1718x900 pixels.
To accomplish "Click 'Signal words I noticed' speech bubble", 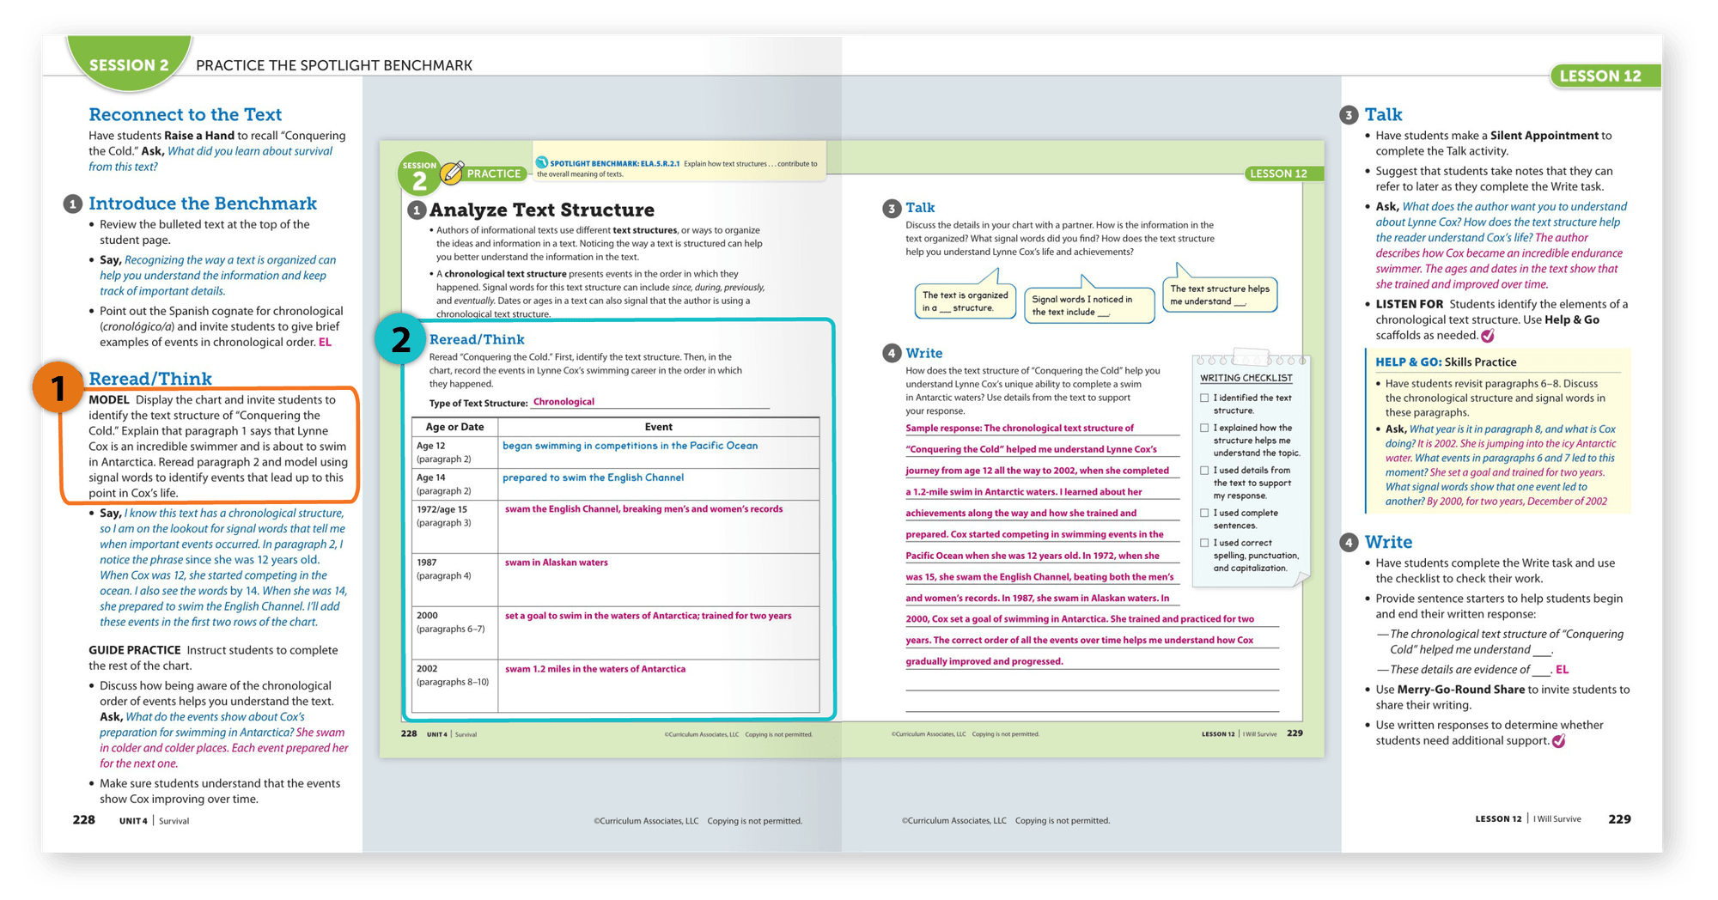I will click(1089, 306).
